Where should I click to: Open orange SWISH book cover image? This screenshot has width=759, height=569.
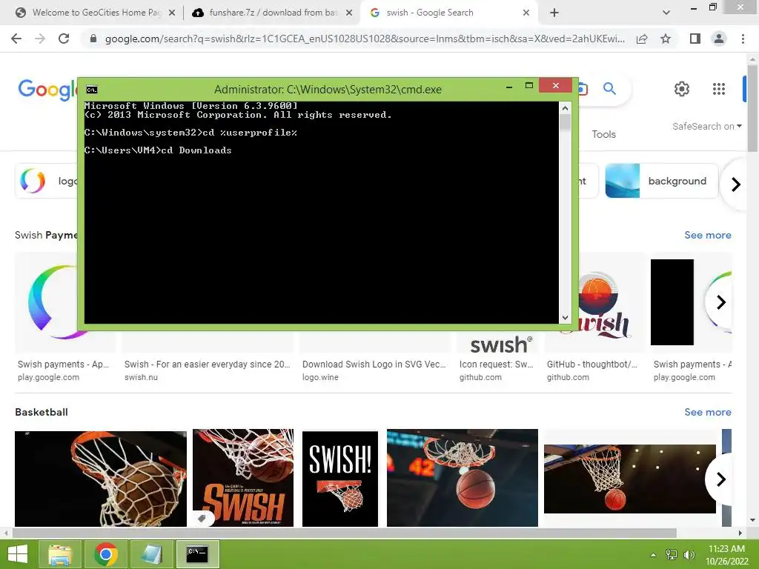point(243,478)
